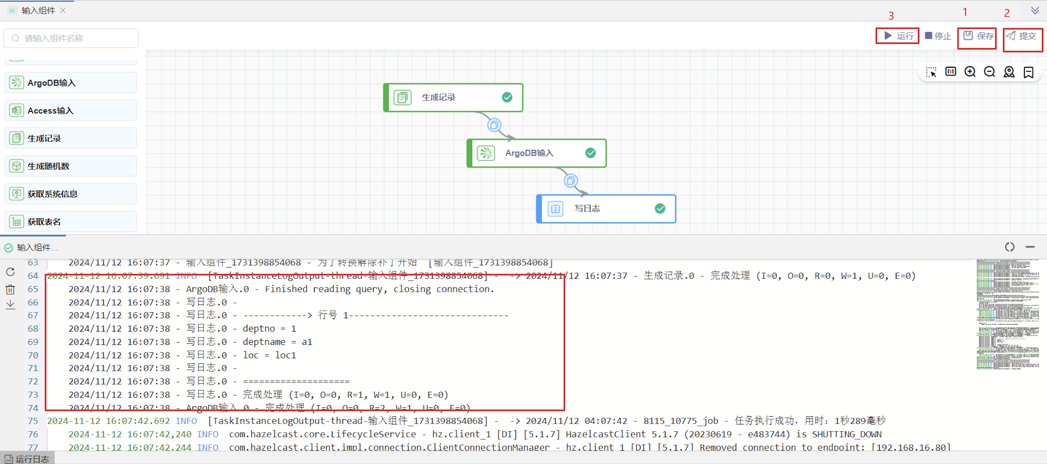
Task: Click the zoom out canvas icon
Action: (989, 72)
